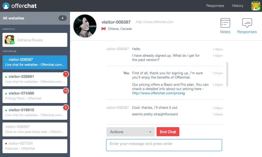Open the Responses speech bubble icon
The image size is (262, 157).
tap(247, 23)
